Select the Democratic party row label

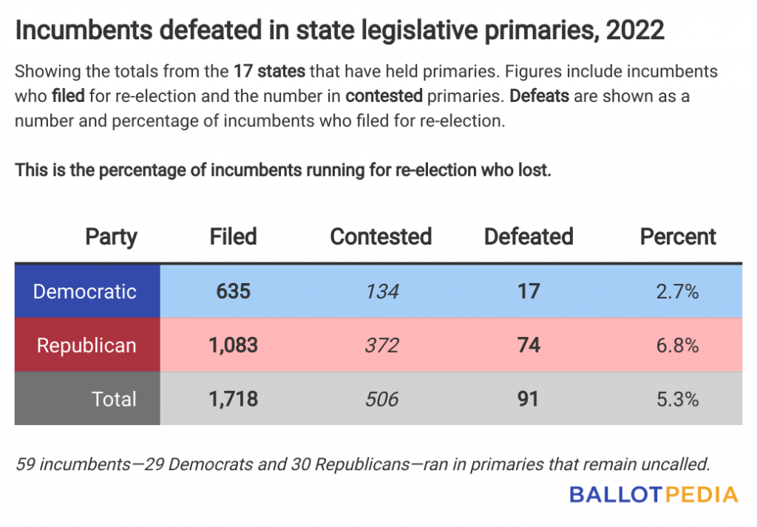84,291
